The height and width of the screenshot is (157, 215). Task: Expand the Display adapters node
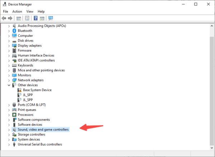click(x=9, y=46)
